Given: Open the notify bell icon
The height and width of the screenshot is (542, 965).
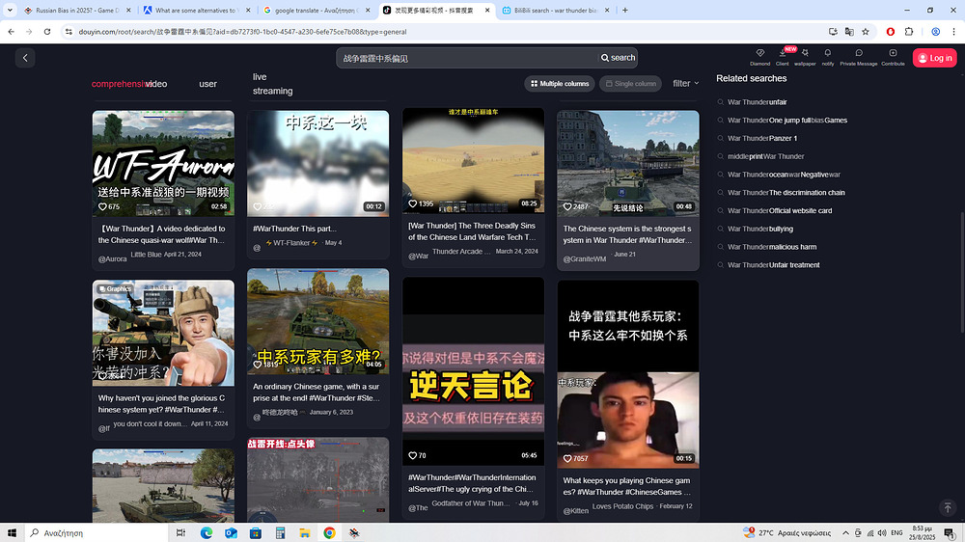Looking at the screenshot, I should [x=828, y=57].
